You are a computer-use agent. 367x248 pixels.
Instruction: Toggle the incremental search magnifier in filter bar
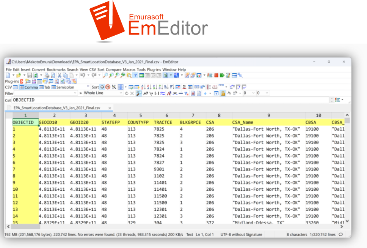(139, 93)
